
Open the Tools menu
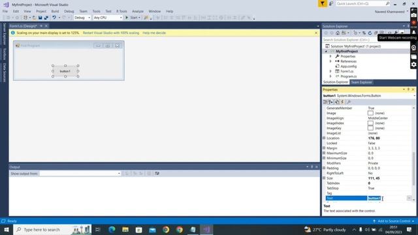(x=96, y=11)
